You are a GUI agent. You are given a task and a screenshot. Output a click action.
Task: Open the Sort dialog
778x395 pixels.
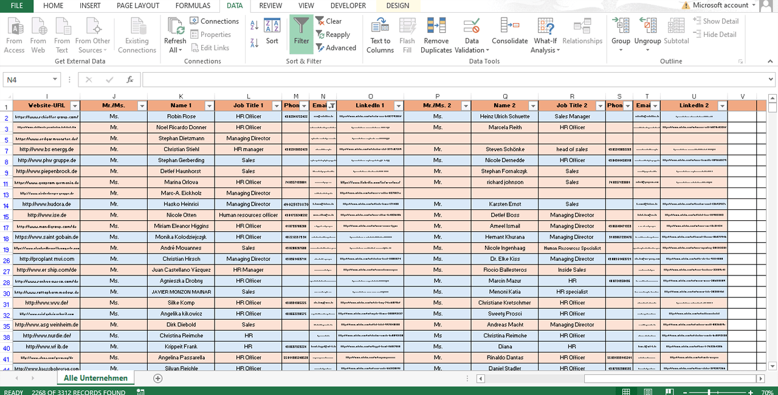click(x=272, y=32)
